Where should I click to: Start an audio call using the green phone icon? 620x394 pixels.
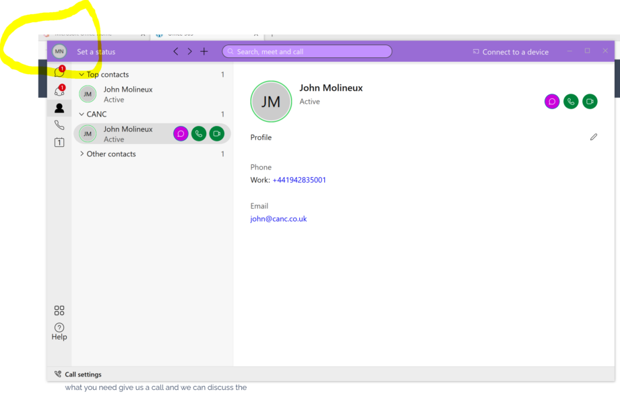pyautogui.click(x=571, y=101)
